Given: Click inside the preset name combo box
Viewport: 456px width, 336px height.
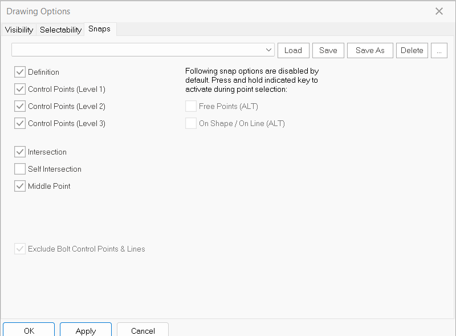Looking at the screenshot, I should tap(137, 50).
